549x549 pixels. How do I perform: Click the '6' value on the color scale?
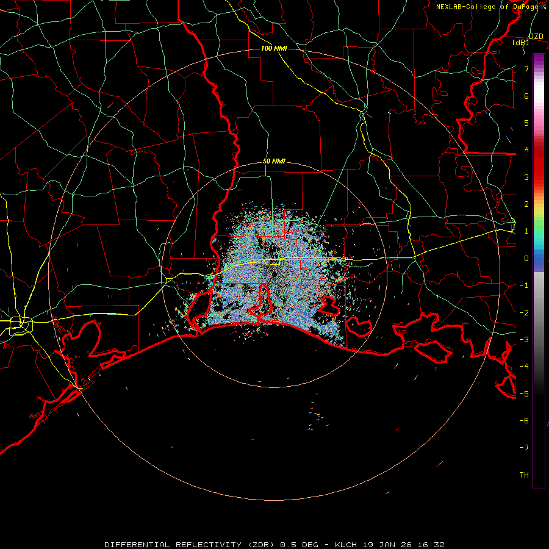[x=526, y=96]
